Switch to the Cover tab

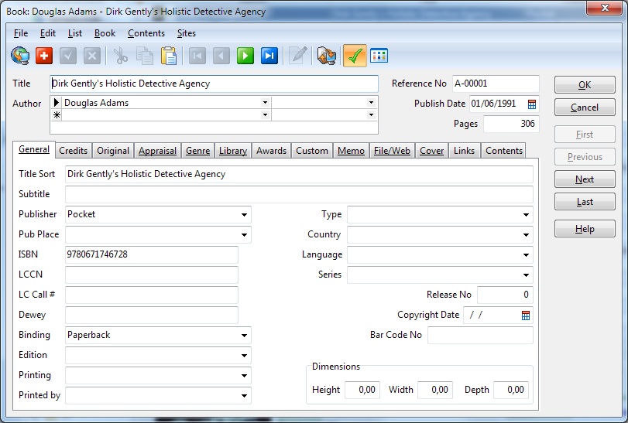coord(432,151)
